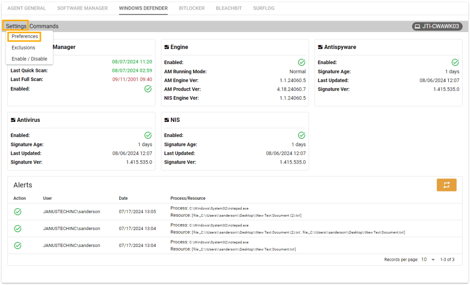
Task: Click the 08/07/2024 11:20 timestamp
Action: point(132,62)
